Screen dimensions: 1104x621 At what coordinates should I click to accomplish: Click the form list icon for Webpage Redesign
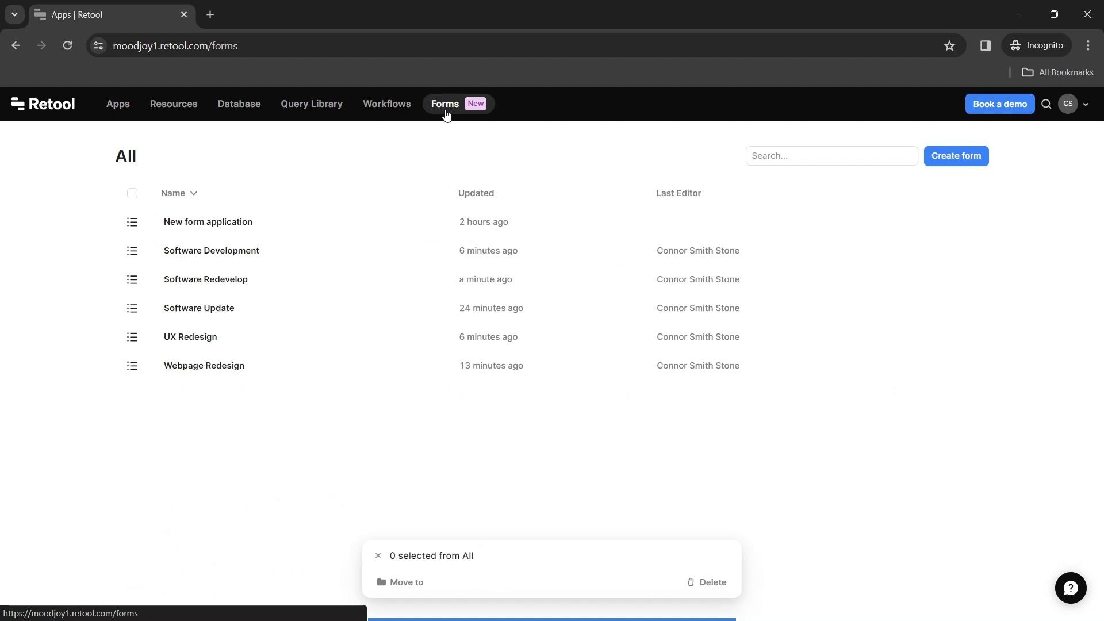[132, 366]
